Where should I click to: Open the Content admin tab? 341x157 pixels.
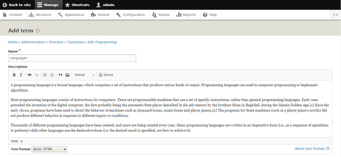point(13,15)
